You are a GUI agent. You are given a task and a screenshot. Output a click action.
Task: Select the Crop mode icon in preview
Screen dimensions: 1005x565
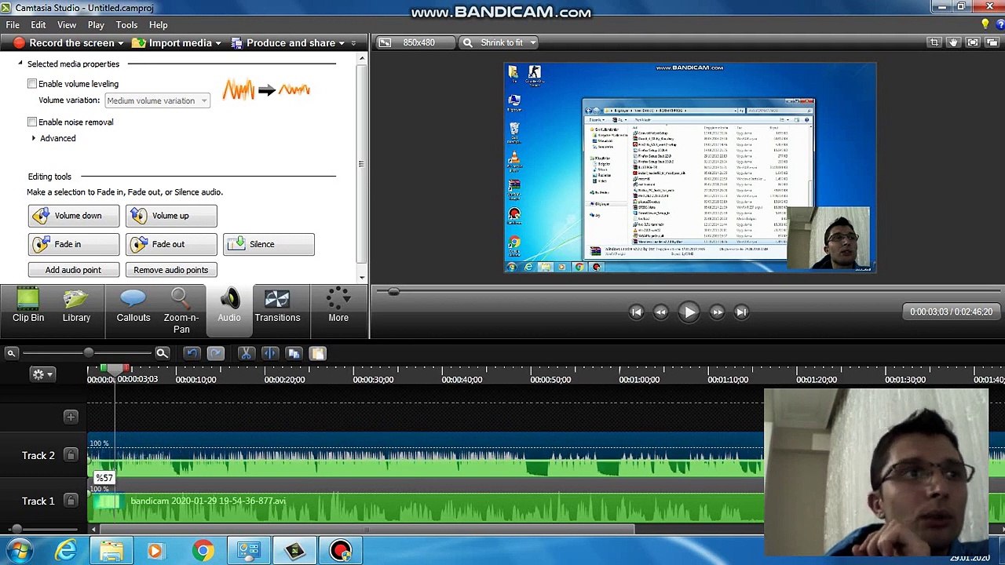click(x=934, y=42)
